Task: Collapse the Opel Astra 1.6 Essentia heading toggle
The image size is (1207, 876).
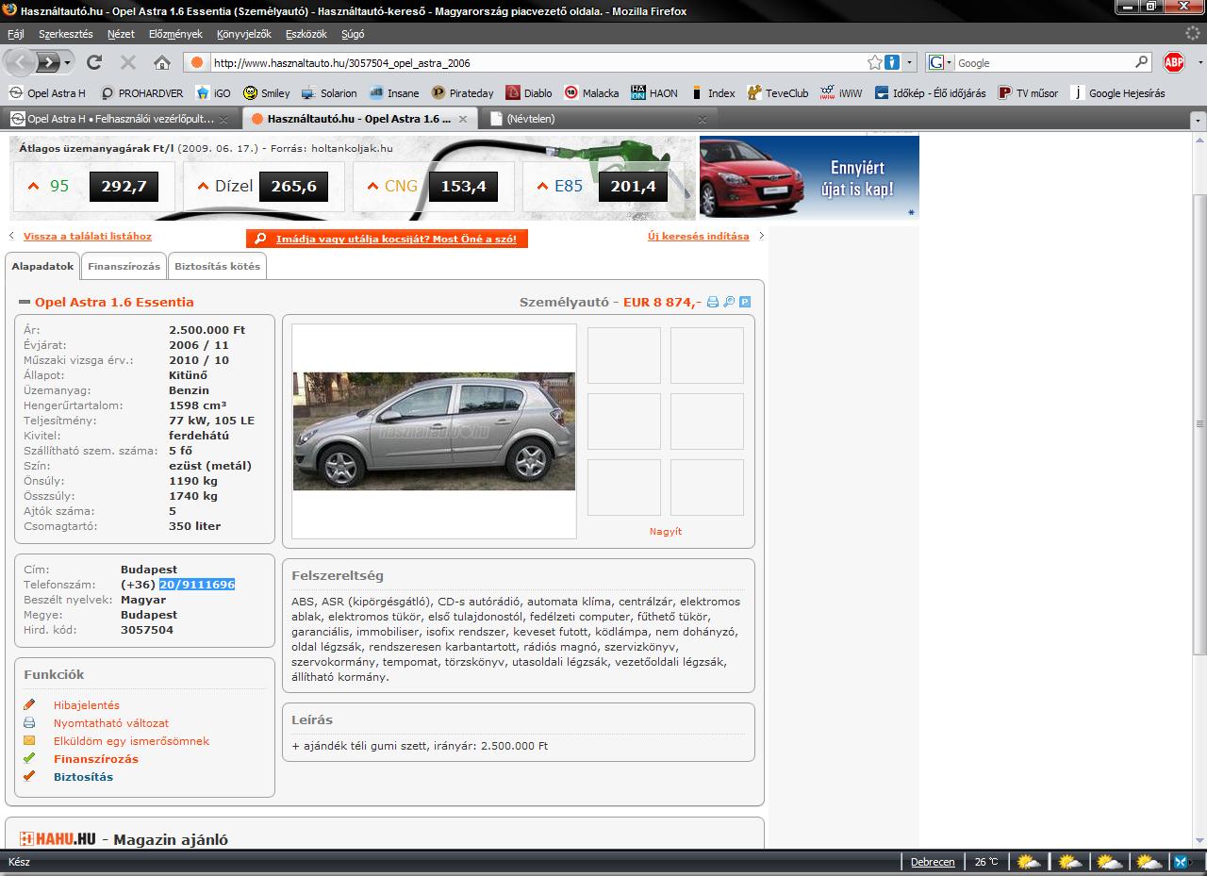Action: coord(25,303)
